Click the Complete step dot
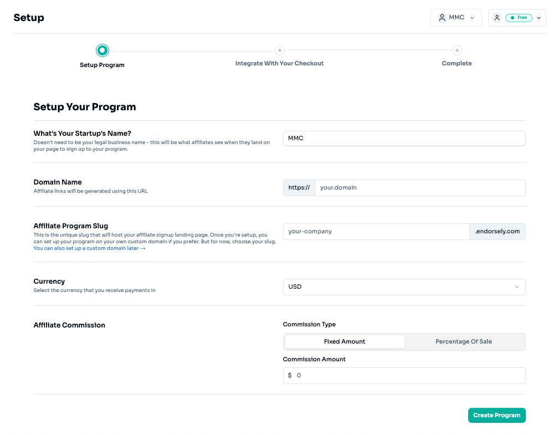This screenshot has width=558, height=435. click(457, 50)
